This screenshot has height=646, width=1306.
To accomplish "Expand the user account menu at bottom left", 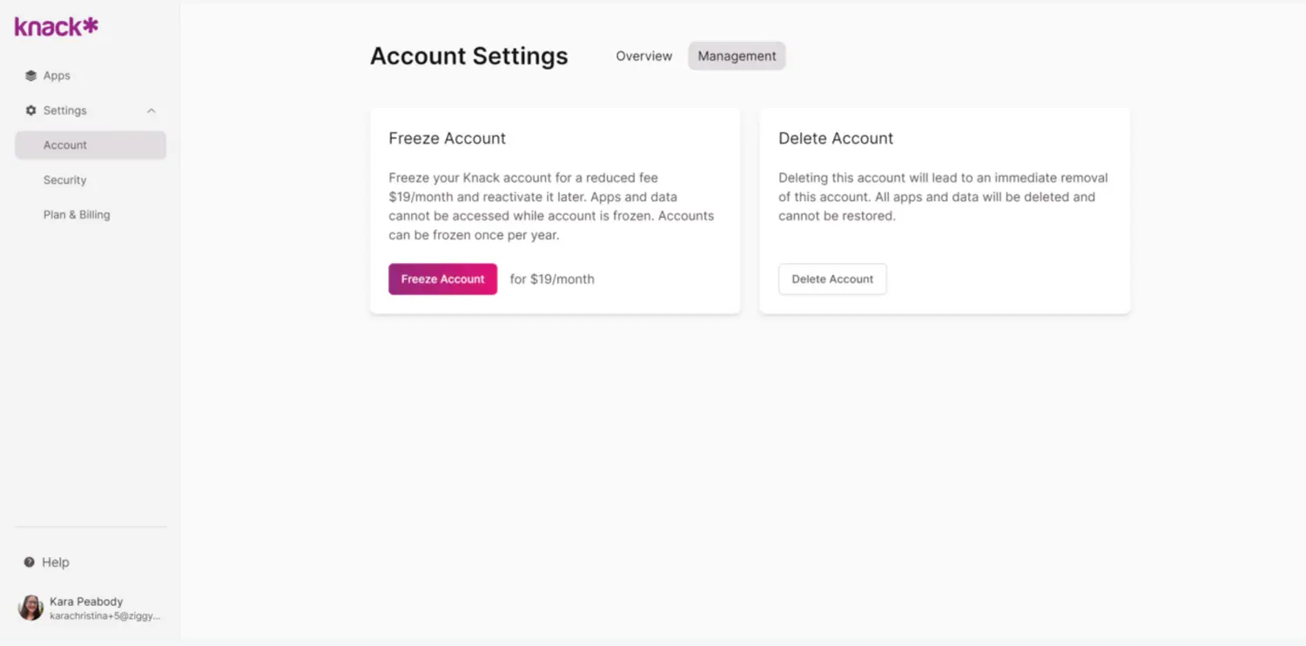I will (87, 607).
